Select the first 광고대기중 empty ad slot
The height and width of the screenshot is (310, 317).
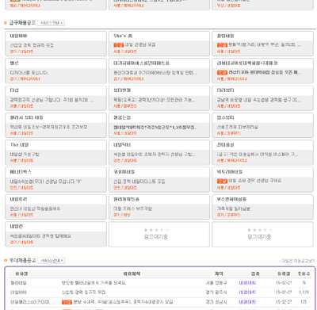(x=159, y=234)
